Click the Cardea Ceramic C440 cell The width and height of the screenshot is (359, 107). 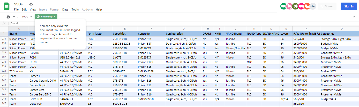click(x=44, y=81)
